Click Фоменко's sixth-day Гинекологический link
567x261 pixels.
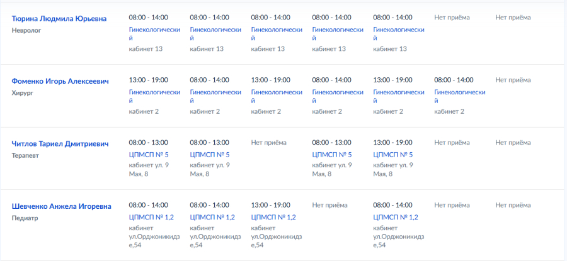click(x=460, y=96)
